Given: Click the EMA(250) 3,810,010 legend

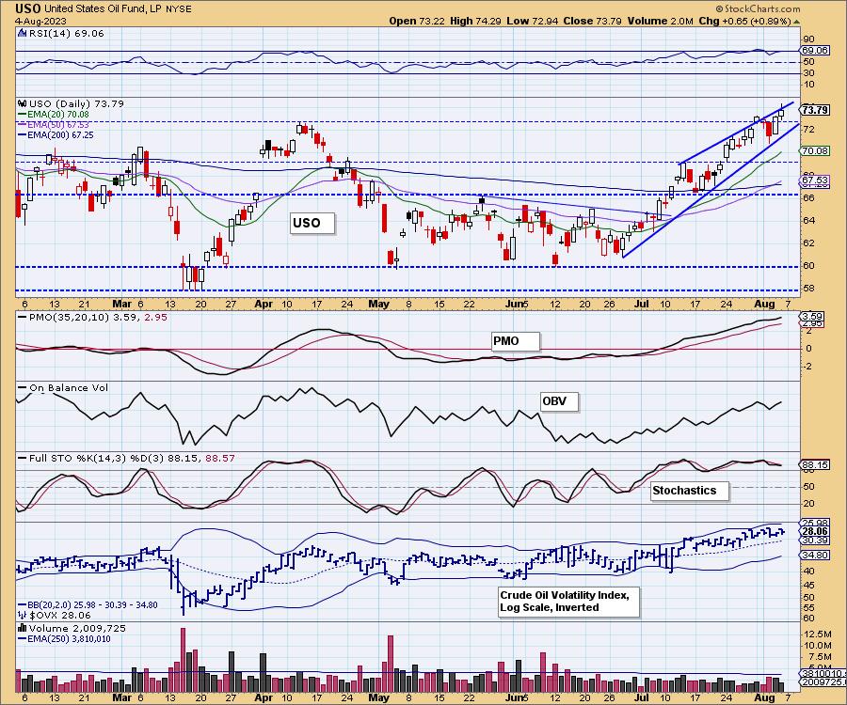Looking at the screenshot, I should 64,638.
